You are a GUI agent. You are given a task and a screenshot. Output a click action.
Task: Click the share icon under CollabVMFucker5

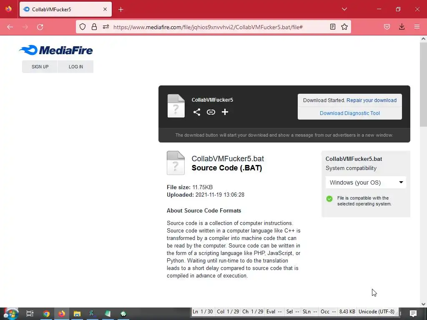197,112
